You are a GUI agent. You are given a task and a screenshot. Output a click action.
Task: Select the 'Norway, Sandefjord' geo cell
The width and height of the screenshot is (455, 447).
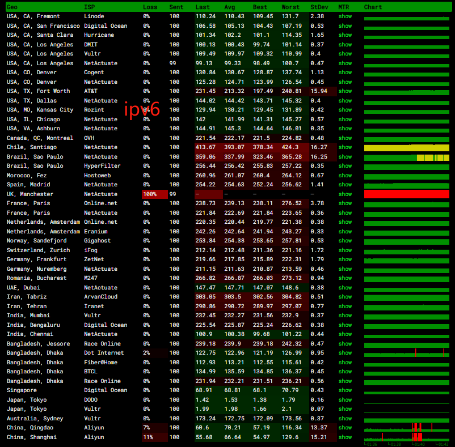point(36,240)
